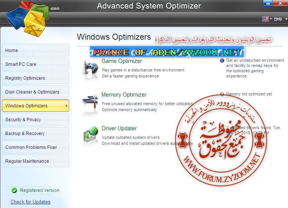The width and height of the screenshot is (288, 208).
Task: Click the Memory Optimizer RAM icon
Action: [x=90, y=102]
